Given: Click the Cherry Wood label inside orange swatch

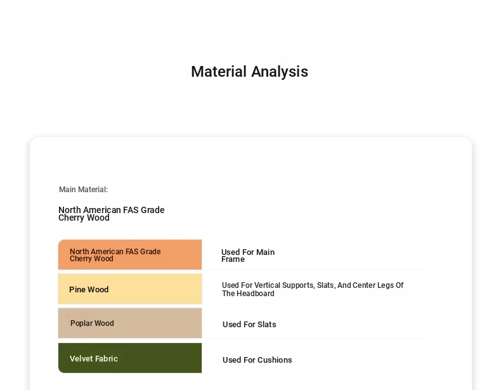Looking at the screenshot, I should [x=115, y=255].
